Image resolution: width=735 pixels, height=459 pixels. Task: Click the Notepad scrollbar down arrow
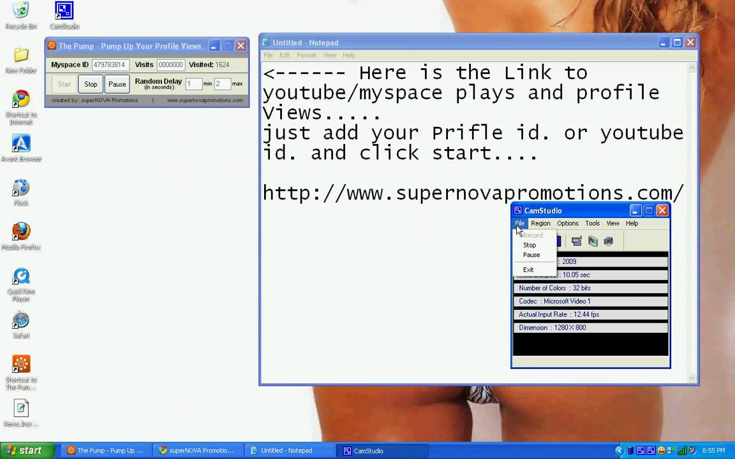[692, 377]
